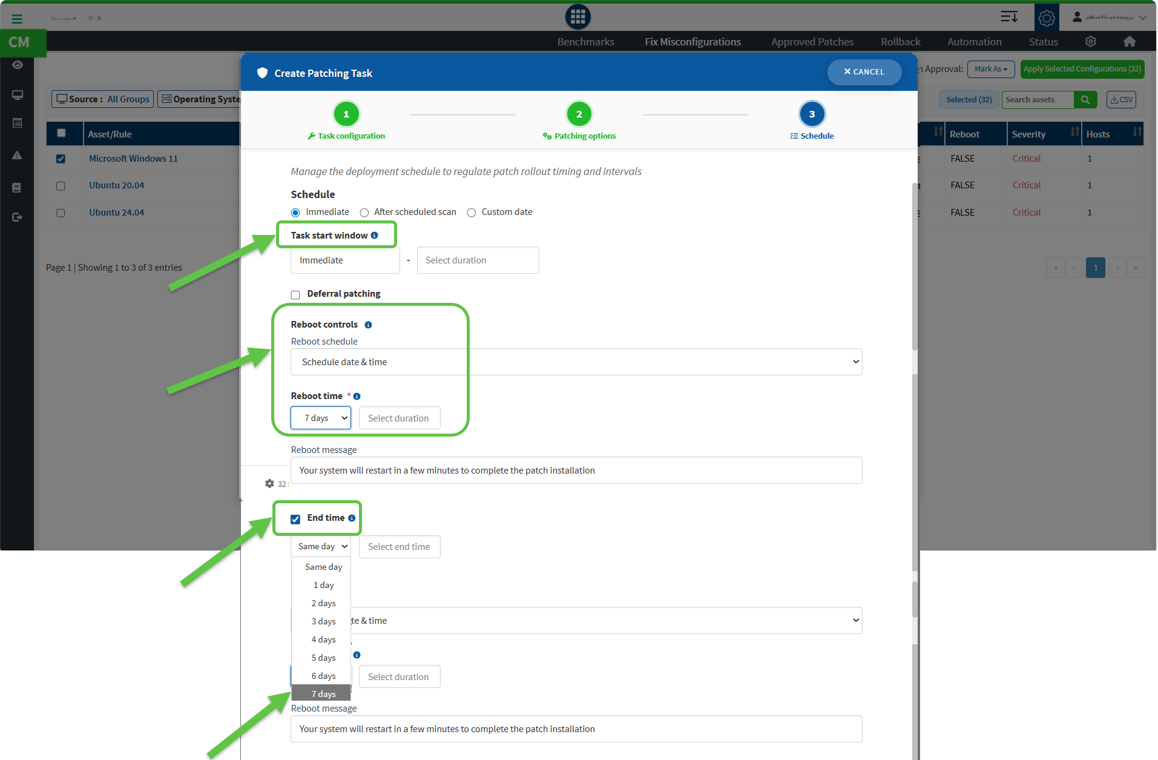This screenshot has width=1158, height=760.
Task: Select the Custom date radio button
Action: click(472, 213)
